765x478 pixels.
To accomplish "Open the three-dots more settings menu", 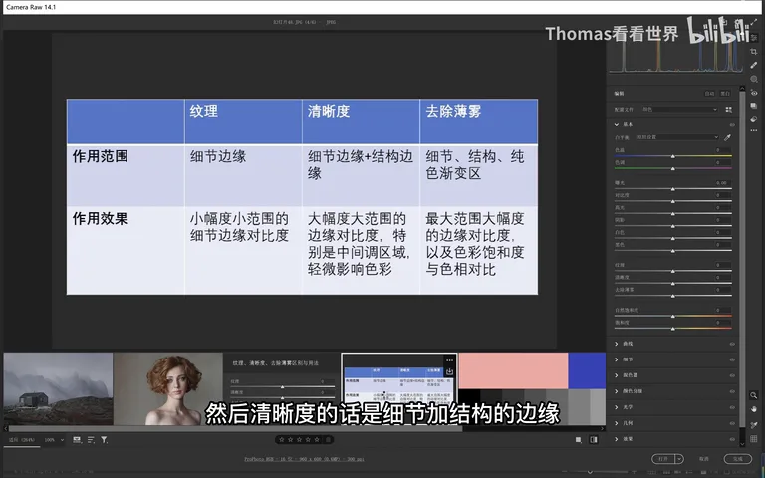I will [x=754, y=130].
